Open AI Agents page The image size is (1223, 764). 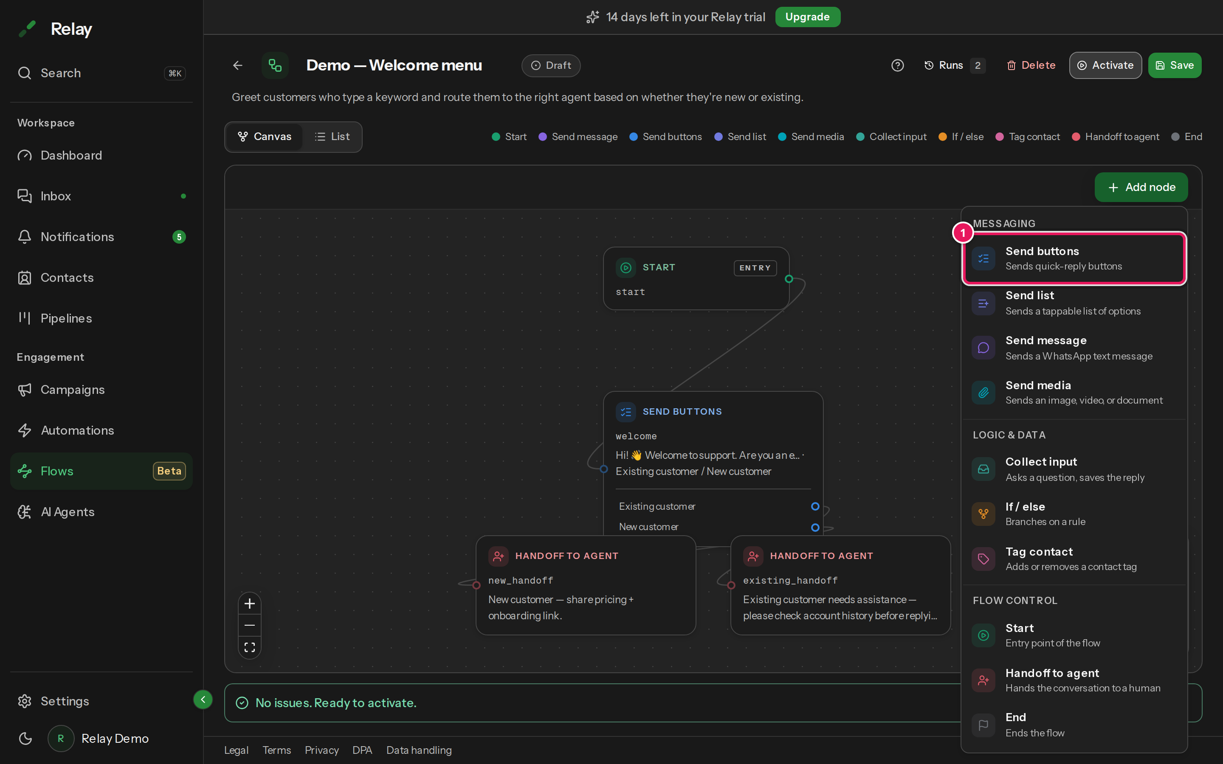click(101, 512)
